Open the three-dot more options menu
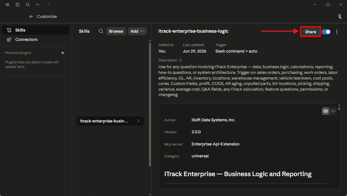347x196 pixels. point(337,32)
